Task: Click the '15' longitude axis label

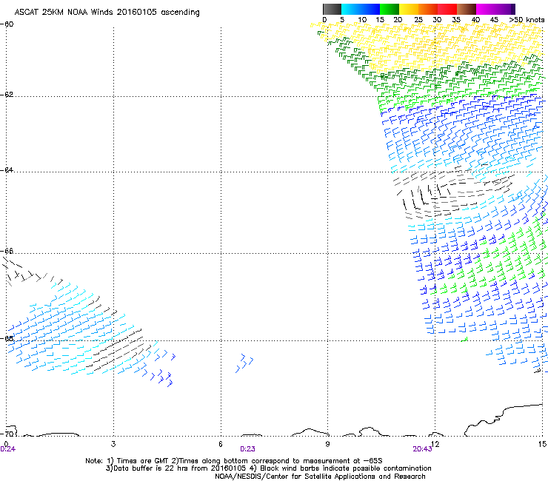Action: click(x=542, y=444)
